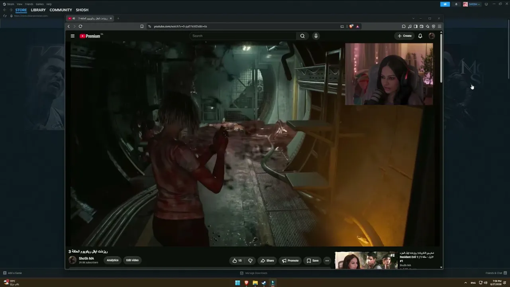The width and height of the screenshot is (510, 287).
Task: Expand the browser tab search chevron
Action: pyautogui.click(x=413, y=18)
